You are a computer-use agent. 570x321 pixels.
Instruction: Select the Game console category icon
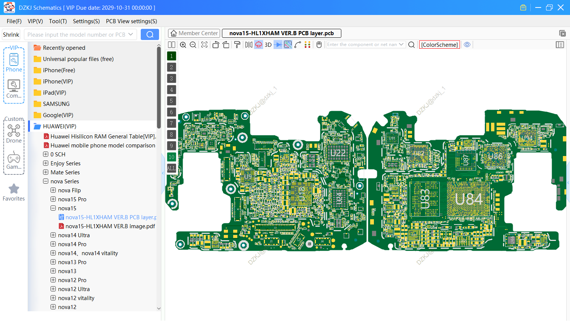14,160
